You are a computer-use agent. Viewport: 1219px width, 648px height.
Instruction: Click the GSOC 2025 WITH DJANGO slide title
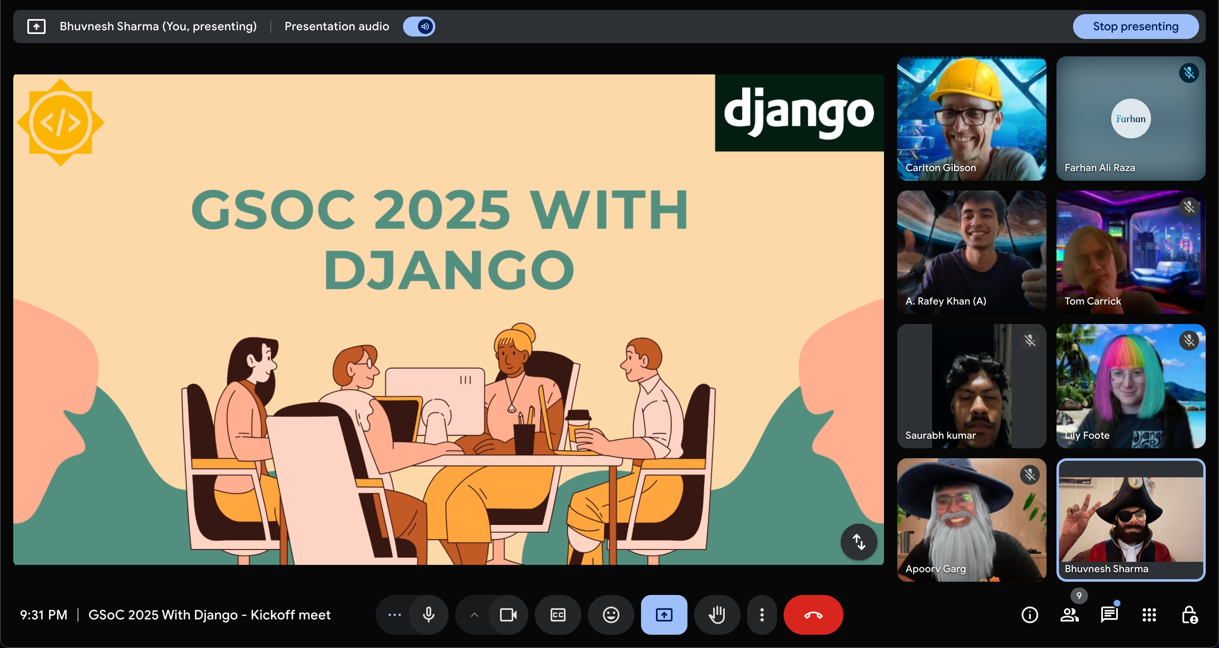[x=440, y=239]
